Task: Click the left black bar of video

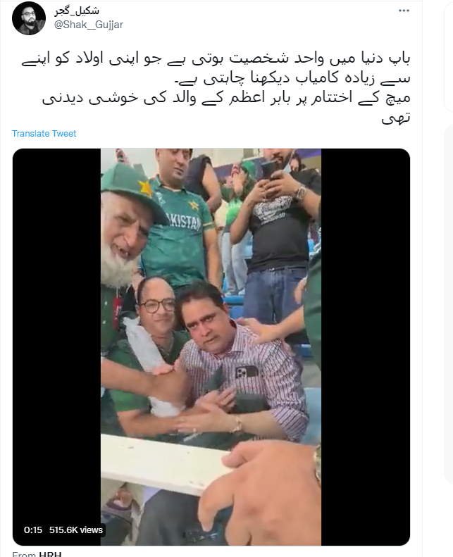Action: pos(57,347)
